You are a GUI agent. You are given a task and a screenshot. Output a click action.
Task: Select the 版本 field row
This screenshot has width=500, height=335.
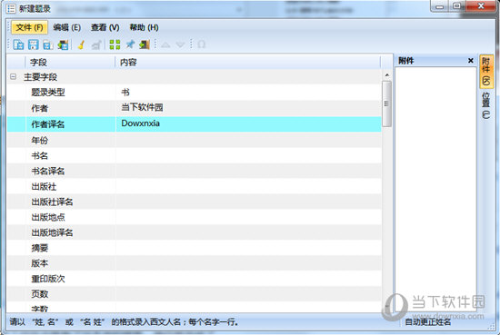(x=195, y=263)
